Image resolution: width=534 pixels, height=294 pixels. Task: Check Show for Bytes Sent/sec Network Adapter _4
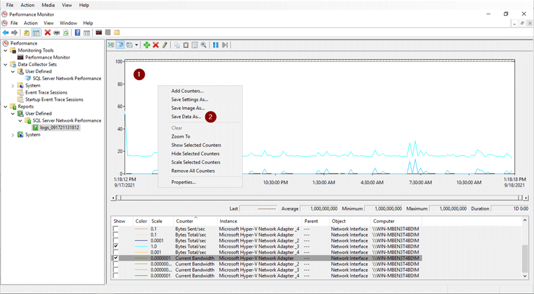[x=116, y=228]
